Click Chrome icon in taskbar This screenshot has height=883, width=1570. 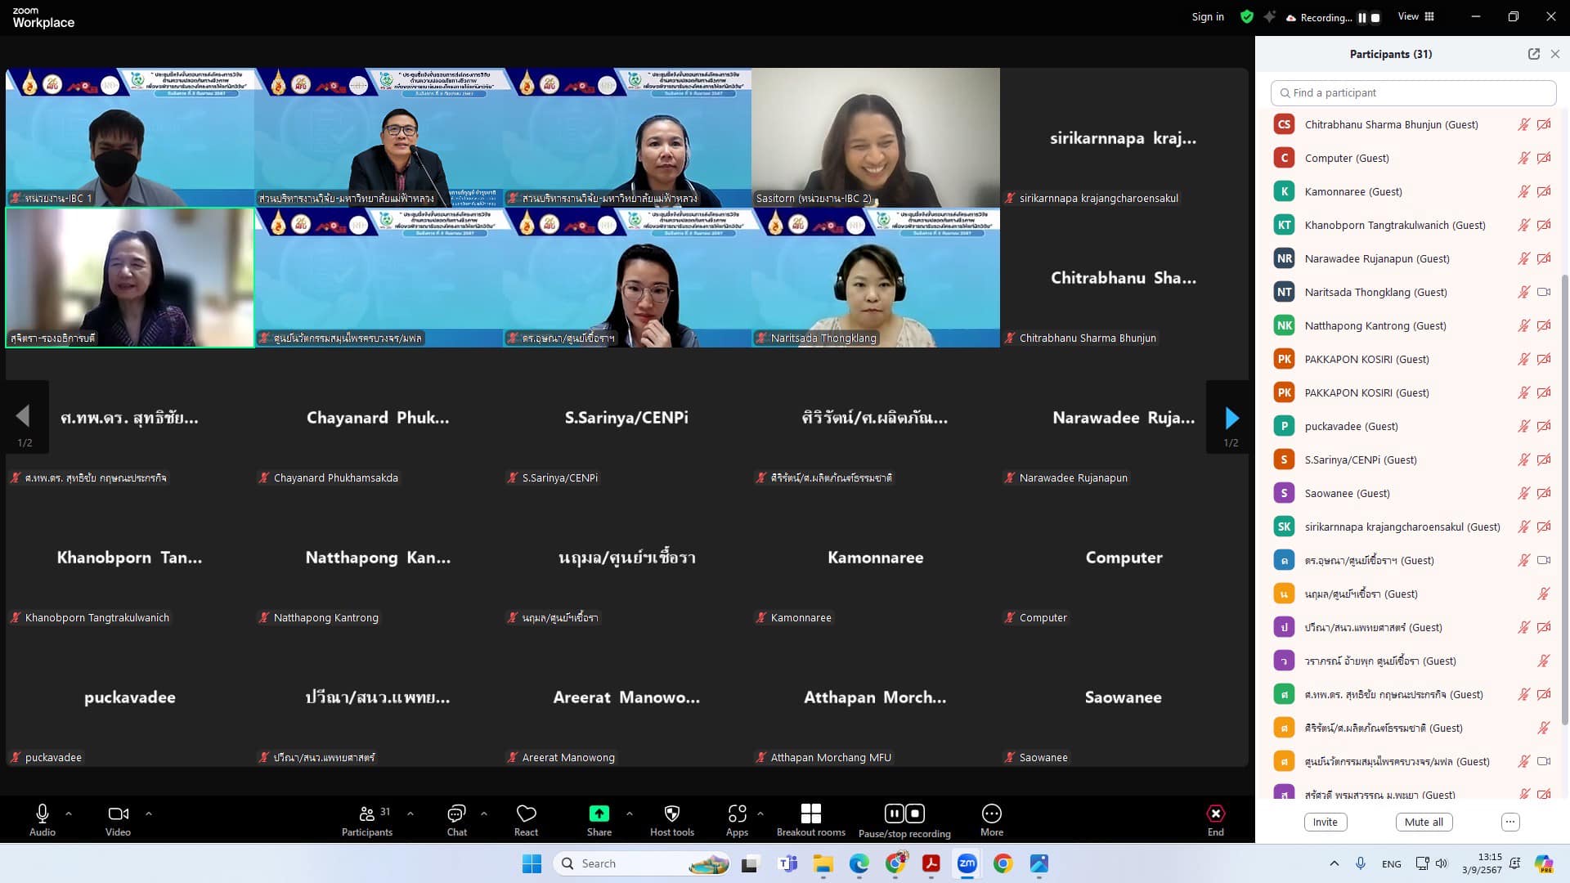pos(1003,863)
